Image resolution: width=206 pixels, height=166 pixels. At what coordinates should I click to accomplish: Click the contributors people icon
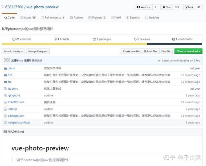173,39
